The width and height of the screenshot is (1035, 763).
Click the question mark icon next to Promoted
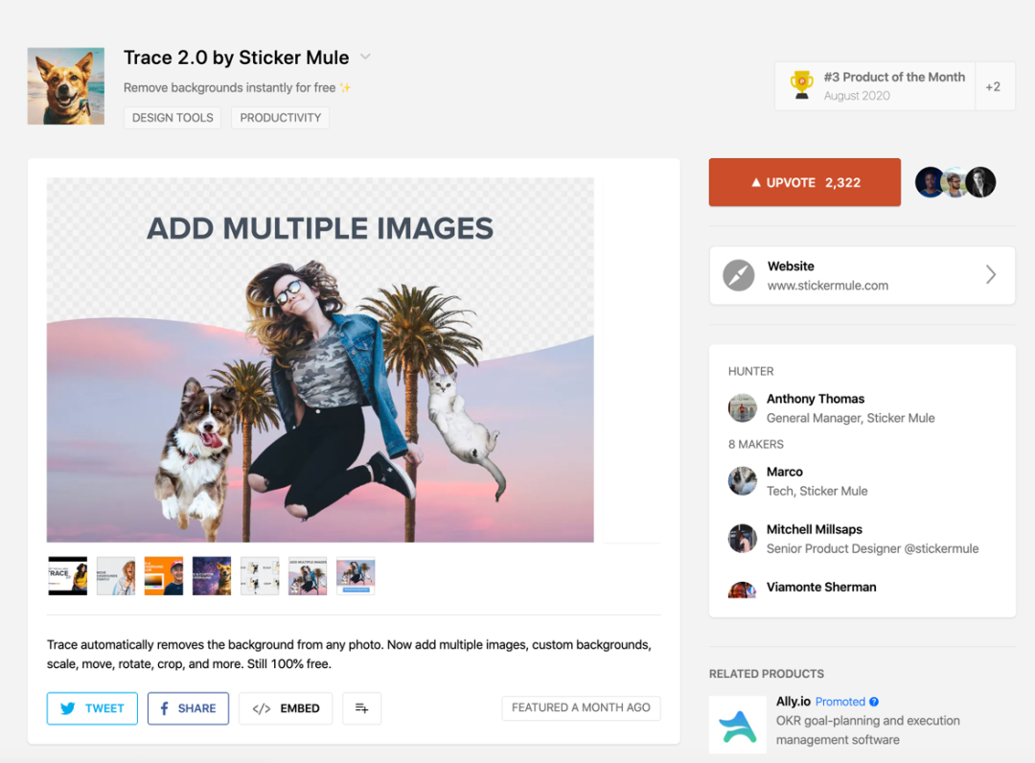point(874,702)
